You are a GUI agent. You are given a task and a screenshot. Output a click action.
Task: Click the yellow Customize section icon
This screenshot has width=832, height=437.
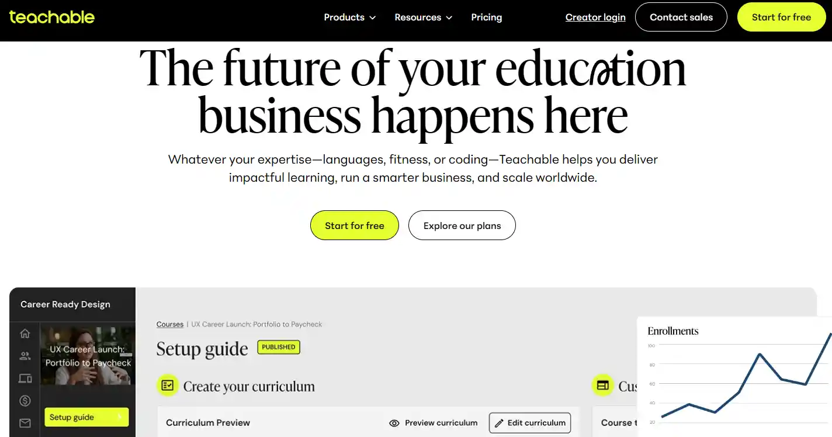click(x=602, y=386)
